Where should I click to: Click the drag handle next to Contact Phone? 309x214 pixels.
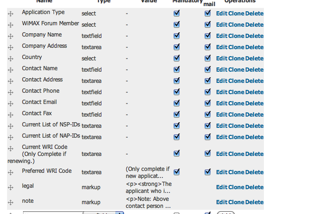tap(11, 92)
